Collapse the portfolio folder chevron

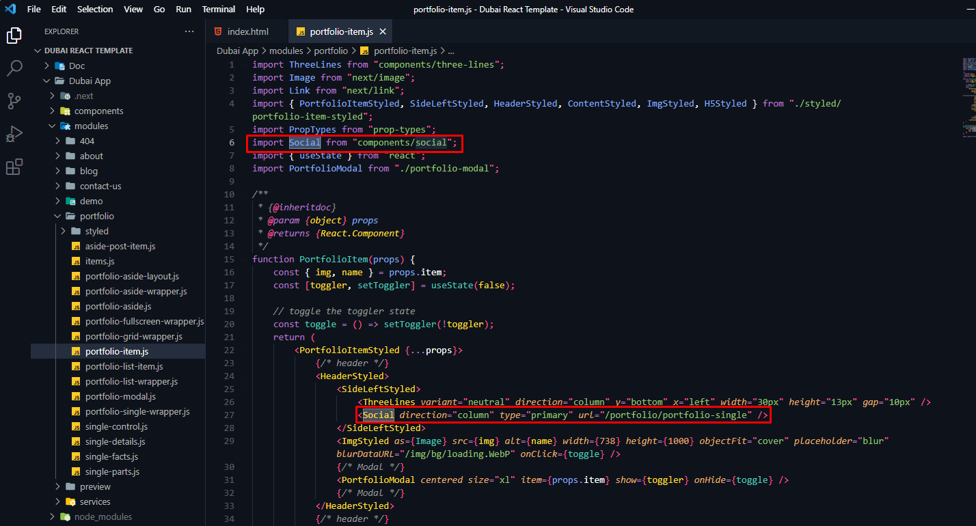tap(57, 216)
